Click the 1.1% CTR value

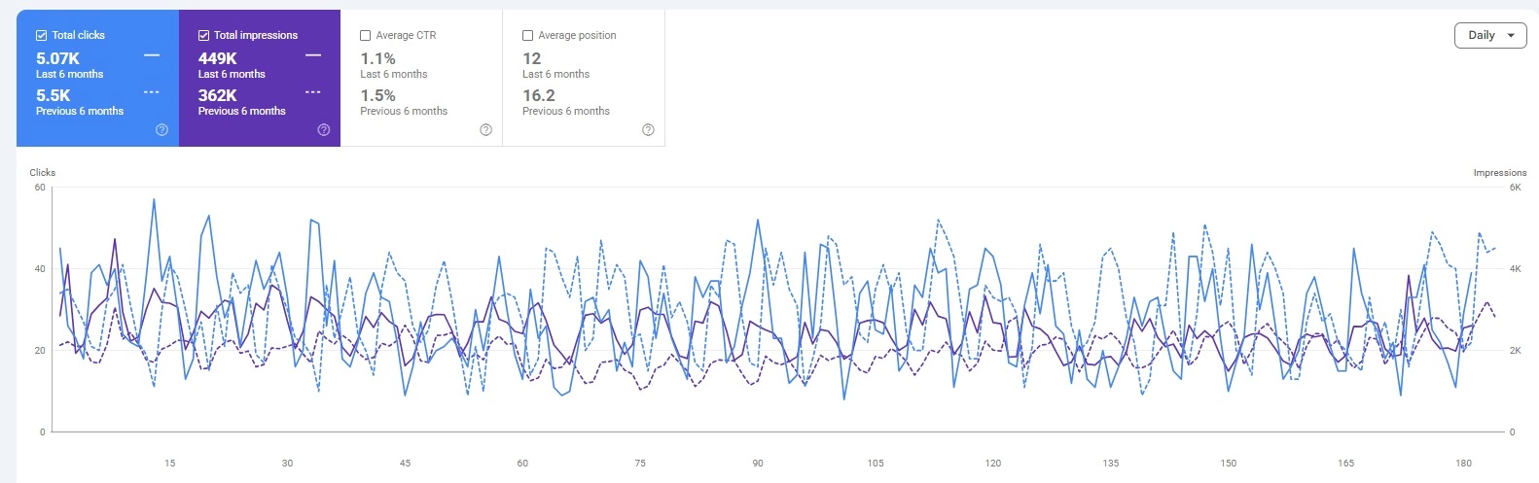(377, 58)
